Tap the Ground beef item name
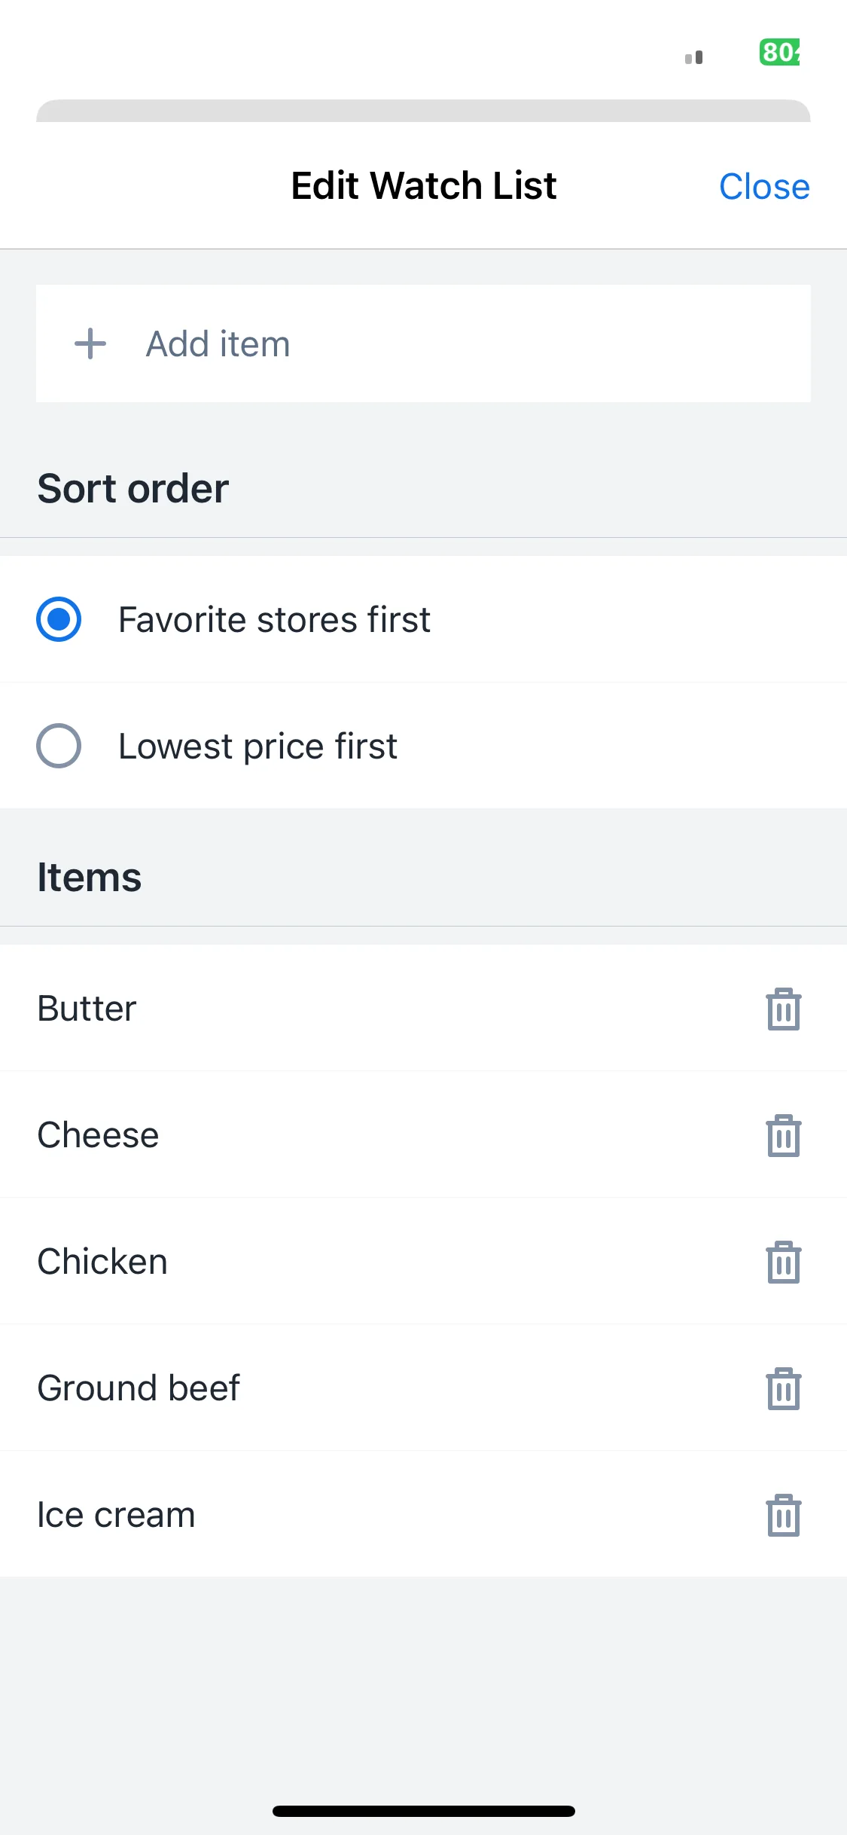The image size is (847, 1835). tap(139, 1388)
